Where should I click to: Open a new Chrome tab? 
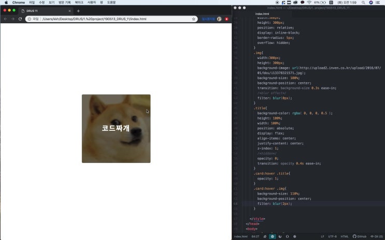(x=78, y=11)
